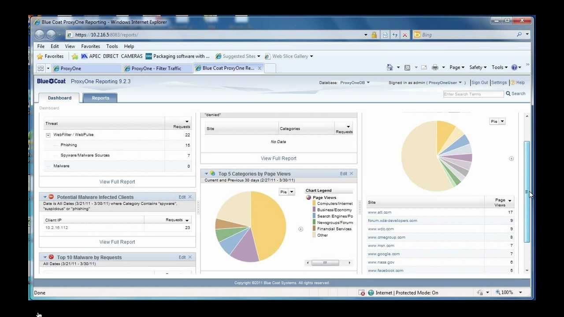Collapse Top 10 Malware by Requests panel triangle
The image size is (564, 317).
click(45, 257)
